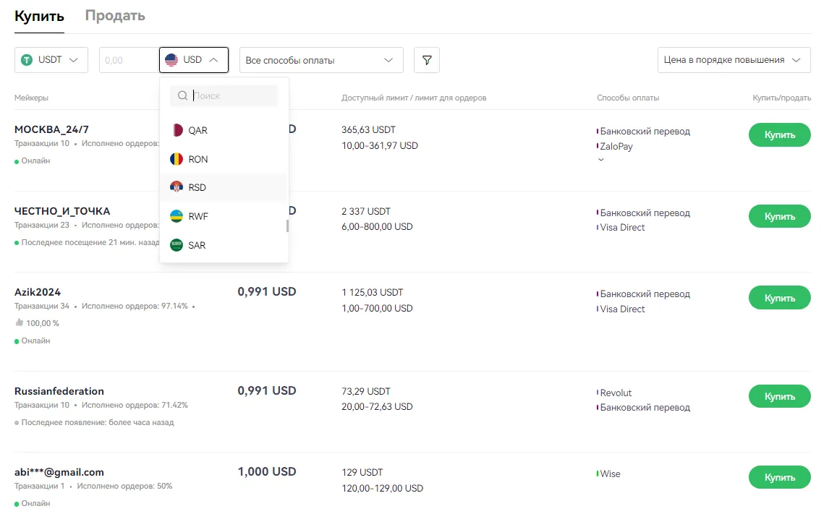Switch to the Продать tab
The image size is (837, 527).
click(114, 14)
